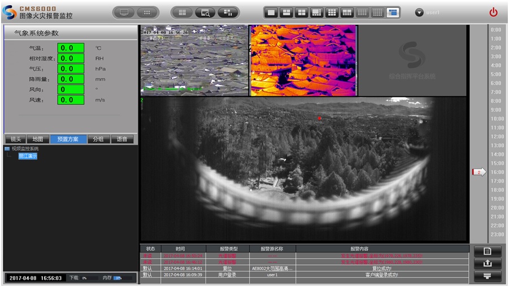
Task: Click the export upload icon
Action: pos(488,263)
